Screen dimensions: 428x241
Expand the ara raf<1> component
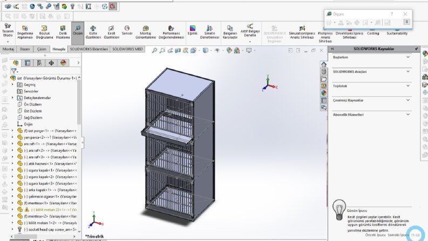(12, 144)
